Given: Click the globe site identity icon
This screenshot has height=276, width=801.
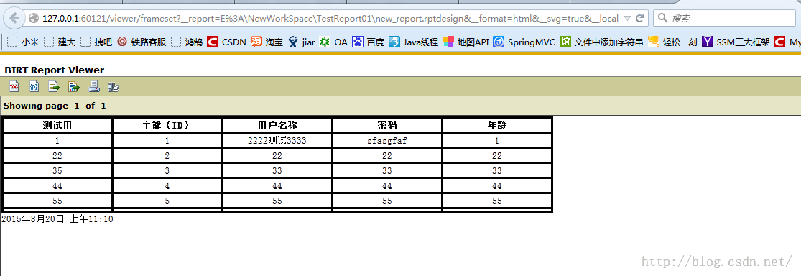Looking at the screenshot, I should pos(34,19).
